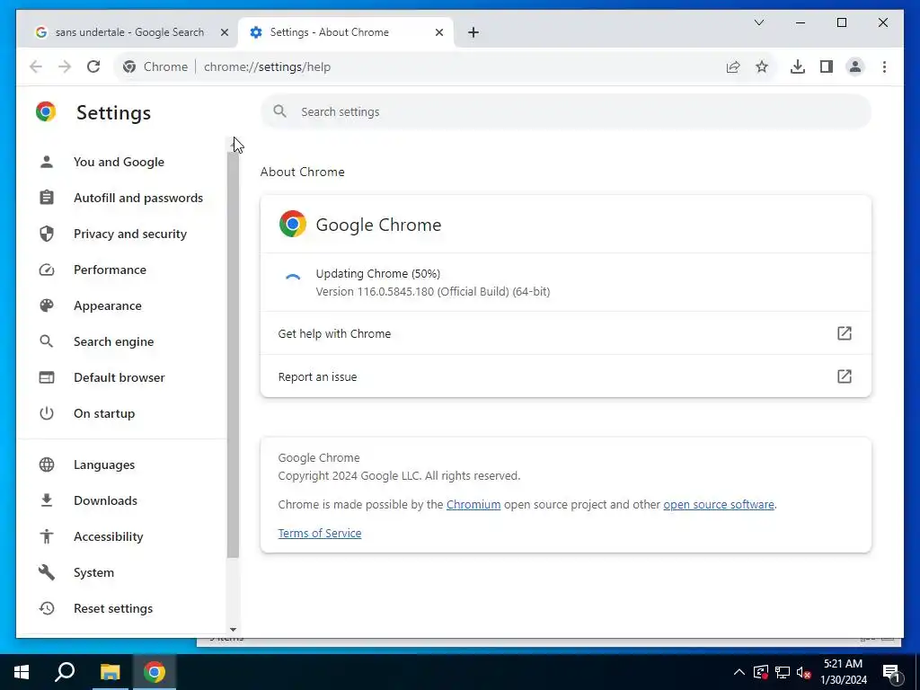Click the muted volume tray icon

tap(804, 672)
